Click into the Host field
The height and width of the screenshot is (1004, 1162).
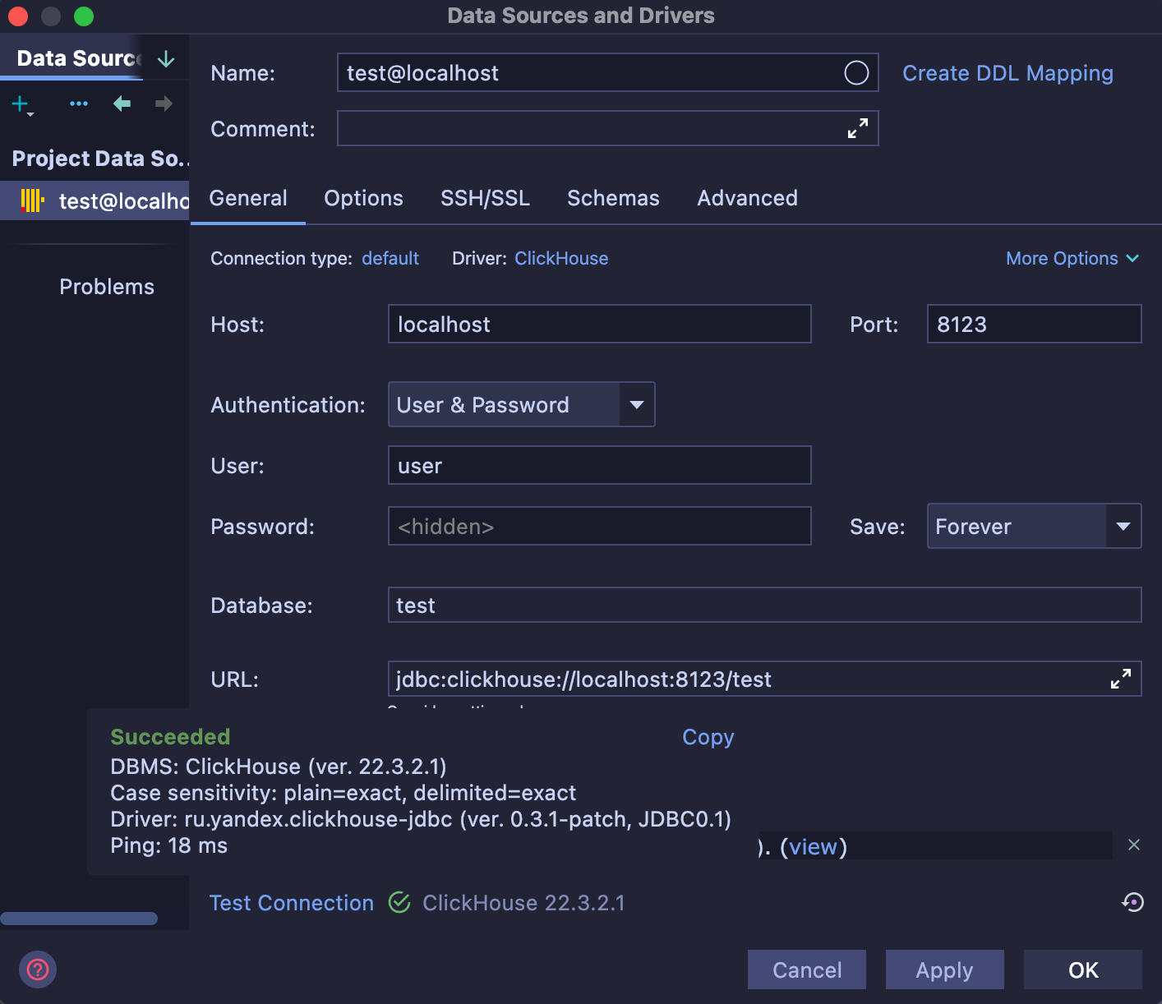pos(600,324)
